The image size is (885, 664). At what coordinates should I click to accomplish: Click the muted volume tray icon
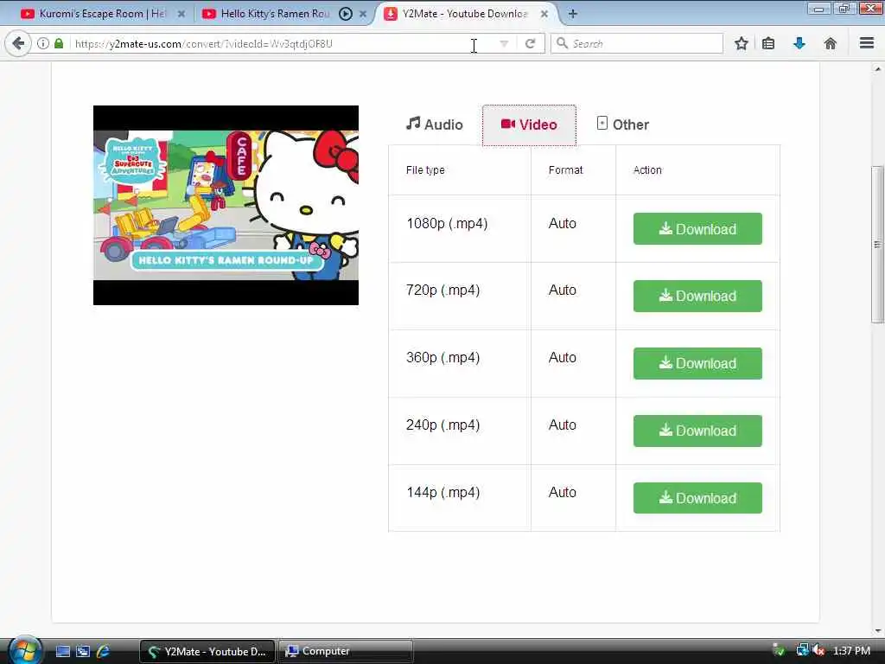(818, 650)
